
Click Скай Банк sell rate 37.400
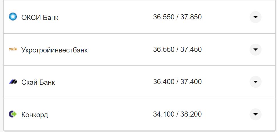click(x=191, y=82)
